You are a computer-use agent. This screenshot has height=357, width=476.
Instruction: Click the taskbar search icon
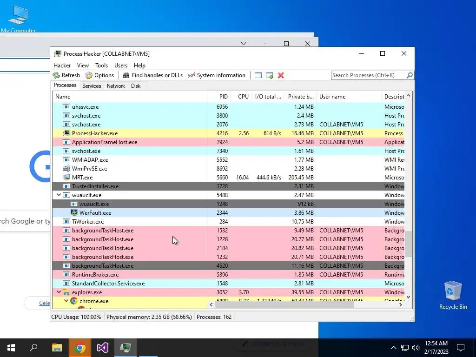(33, 348)
